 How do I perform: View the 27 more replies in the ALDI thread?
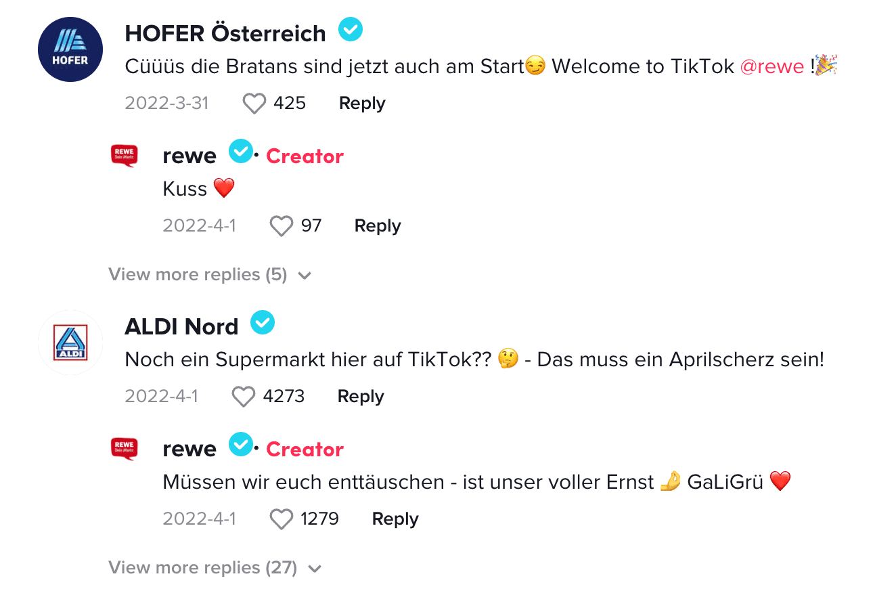click(x=202, y=567)
